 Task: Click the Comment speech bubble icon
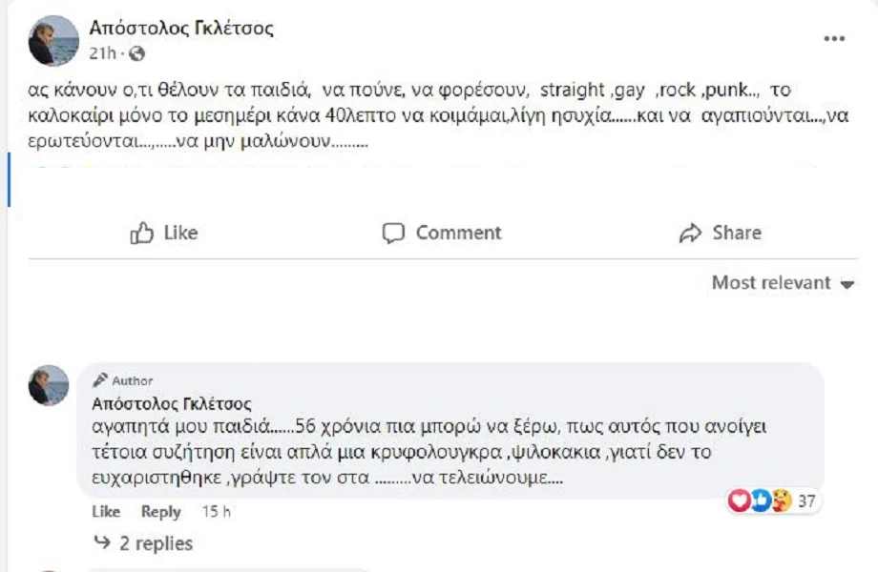[x=393, y=234]
